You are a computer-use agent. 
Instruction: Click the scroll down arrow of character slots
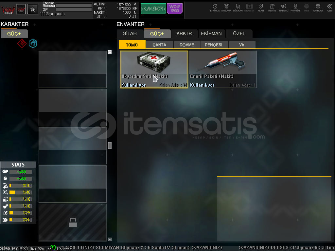110,240
